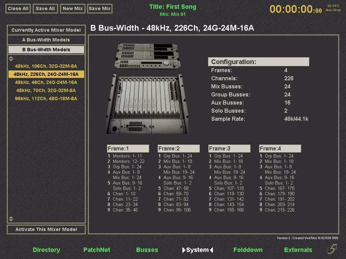The image size is (346, 259).
Task: Click the card frame chassis image
Action: [147, 104]
